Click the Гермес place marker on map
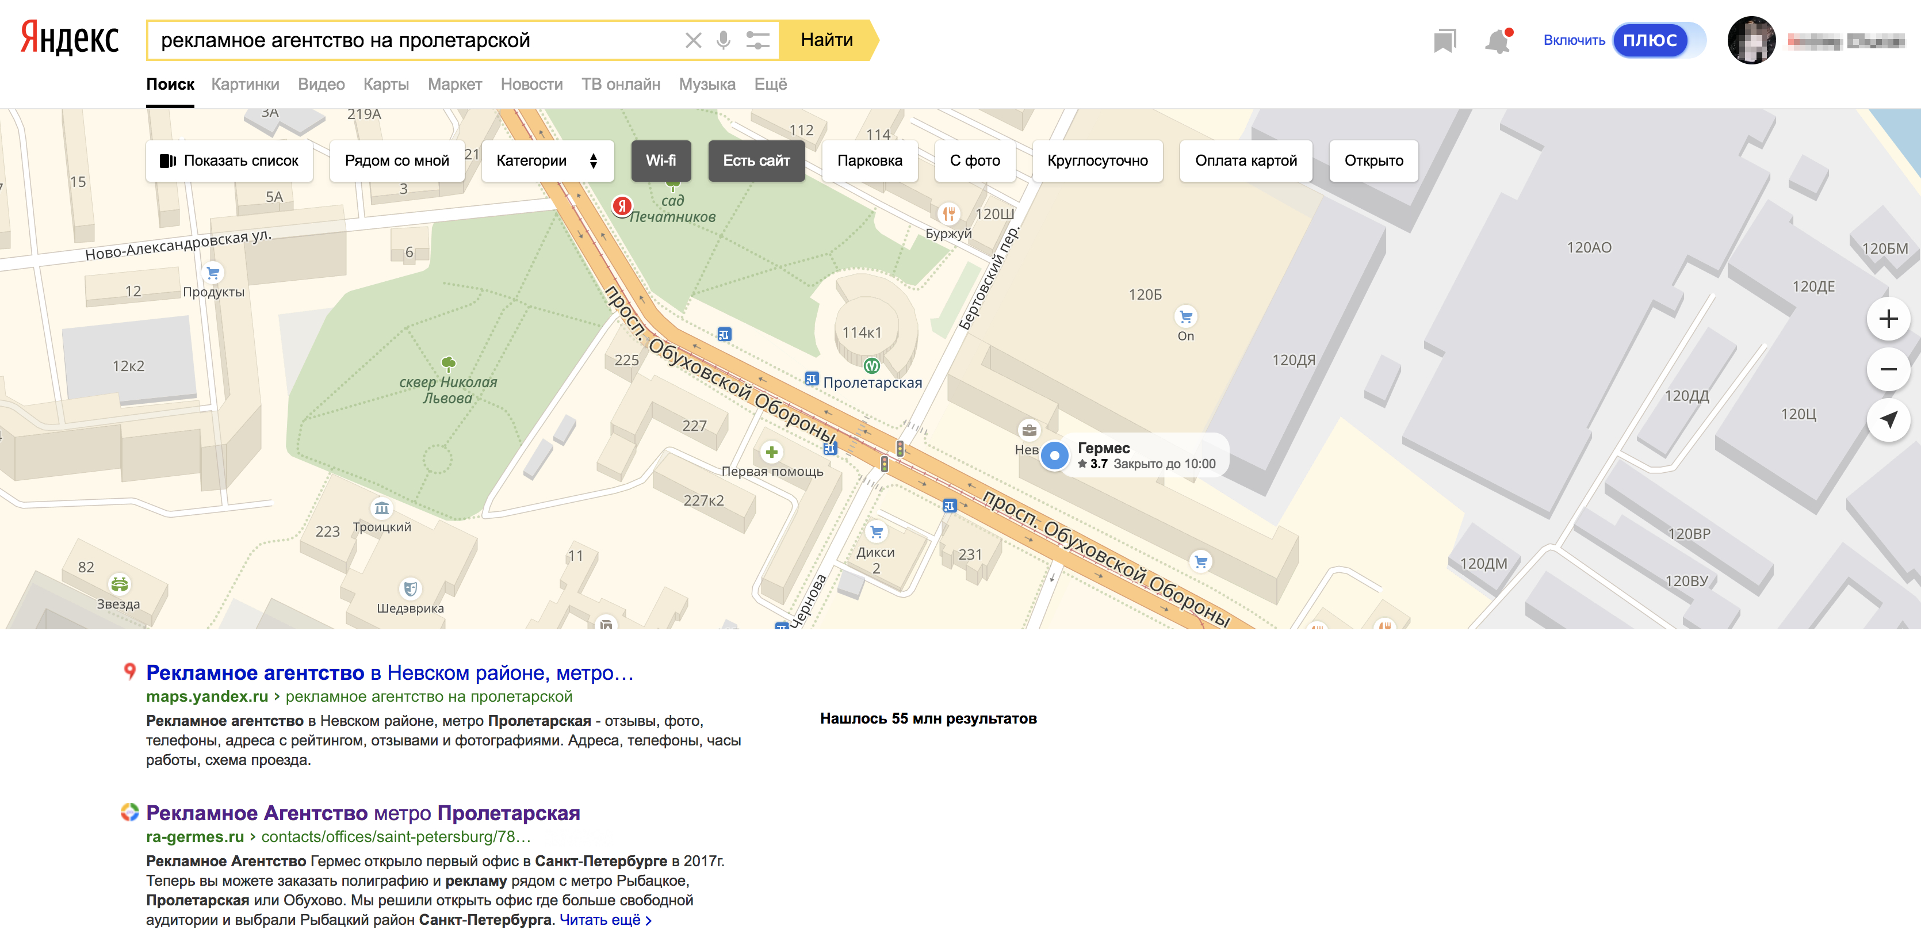Viewport: 1921px width, 941px height. point(1054,455)
